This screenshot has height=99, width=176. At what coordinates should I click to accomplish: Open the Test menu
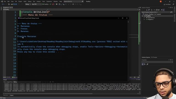coord(34,1)
